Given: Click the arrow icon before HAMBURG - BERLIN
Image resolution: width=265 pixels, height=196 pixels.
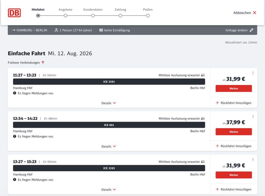Looking at the screenshot, I should click(x=14, y=30).
